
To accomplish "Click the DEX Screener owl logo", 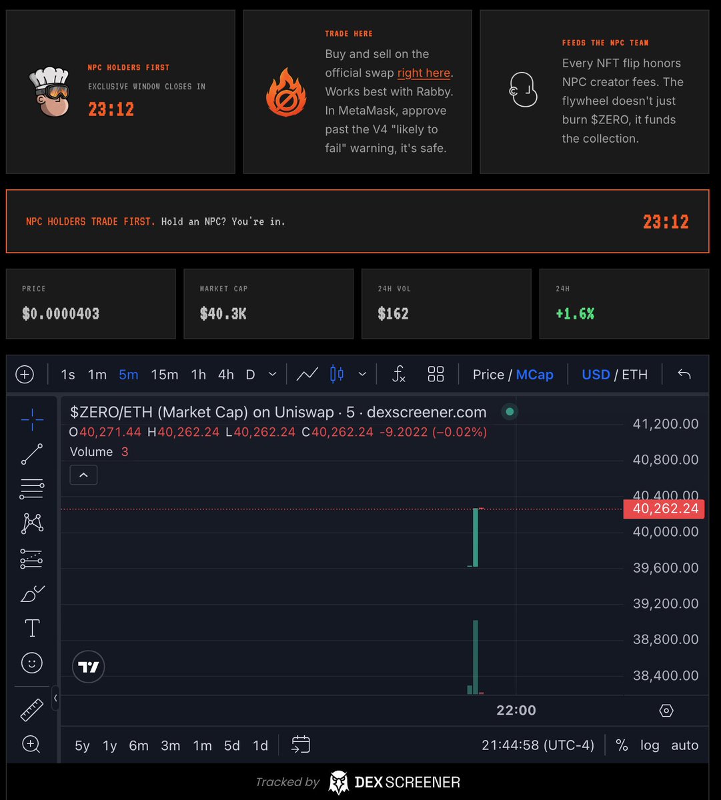I will pyautogui.click(x=339, y=783).
